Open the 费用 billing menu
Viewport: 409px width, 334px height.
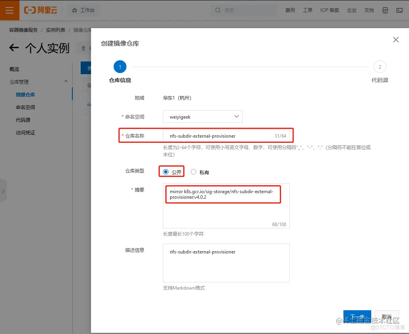coord(290,10)
